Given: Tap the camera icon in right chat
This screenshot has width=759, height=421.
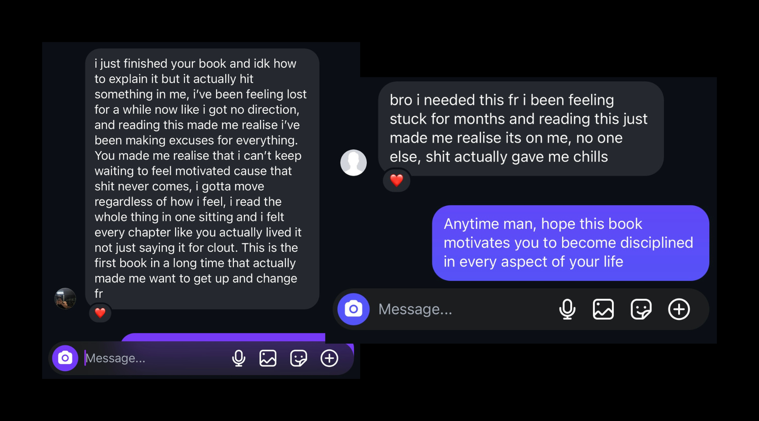Looking at the screenshot, I should [354, 309].
